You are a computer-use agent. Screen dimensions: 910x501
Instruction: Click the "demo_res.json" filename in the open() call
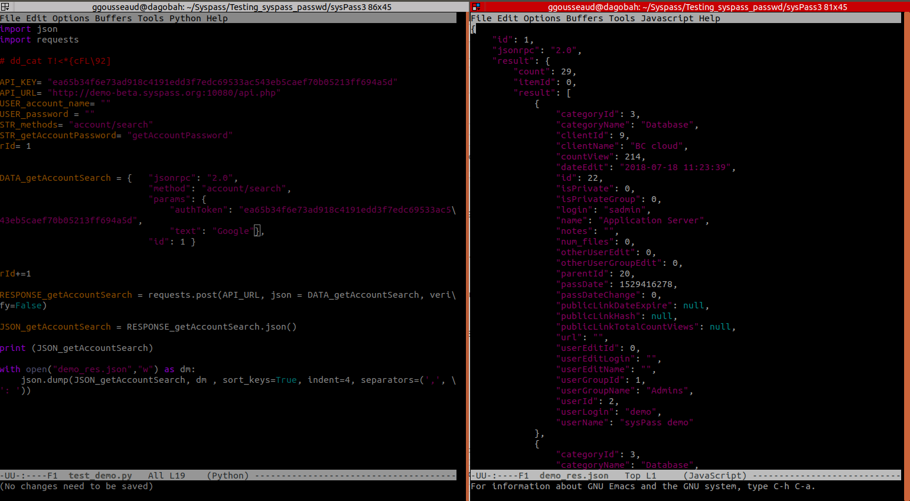pos(93,369)
